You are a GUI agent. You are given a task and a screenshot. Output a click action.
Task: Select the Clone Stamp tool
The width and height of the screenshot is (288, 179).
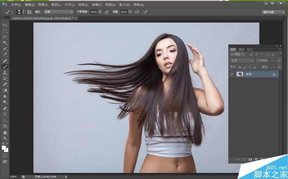[5, 72]
